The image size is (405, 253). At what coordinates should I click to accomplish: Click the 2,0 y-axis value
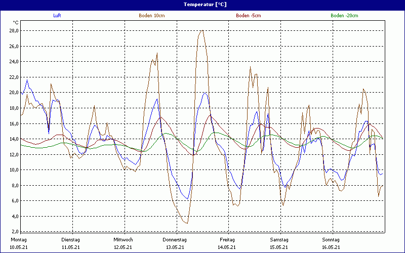click(15, 232)
